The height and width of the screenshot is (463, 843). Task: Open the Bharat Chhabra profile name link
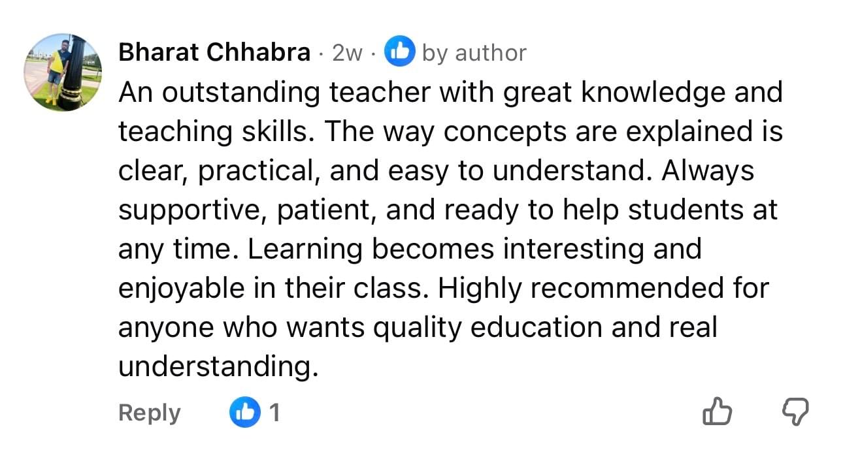(x=214, y=53)
